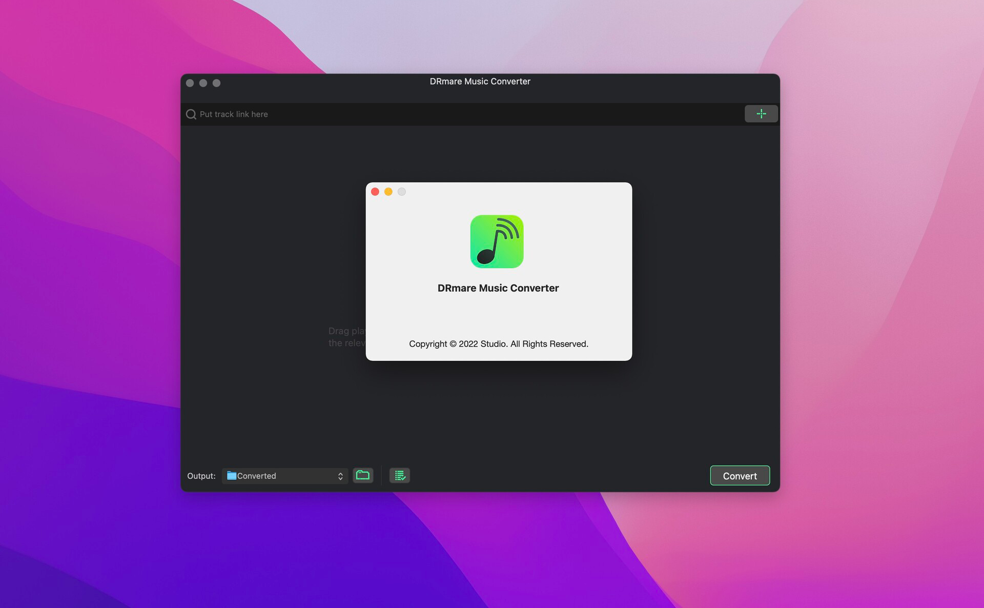Viewport: 984px width, 608px height.
Task: Start conversion with the Convert button
Action: point(740,476)
